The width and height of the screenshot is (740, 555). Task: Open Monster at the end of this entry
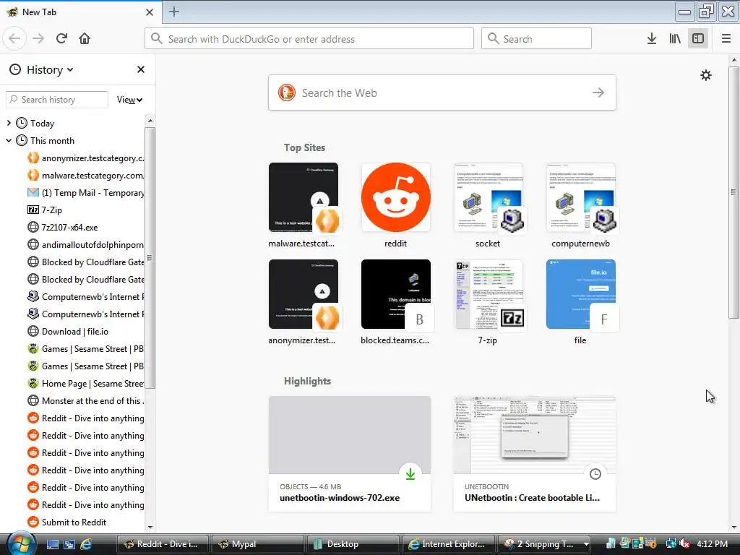(85, 400)
